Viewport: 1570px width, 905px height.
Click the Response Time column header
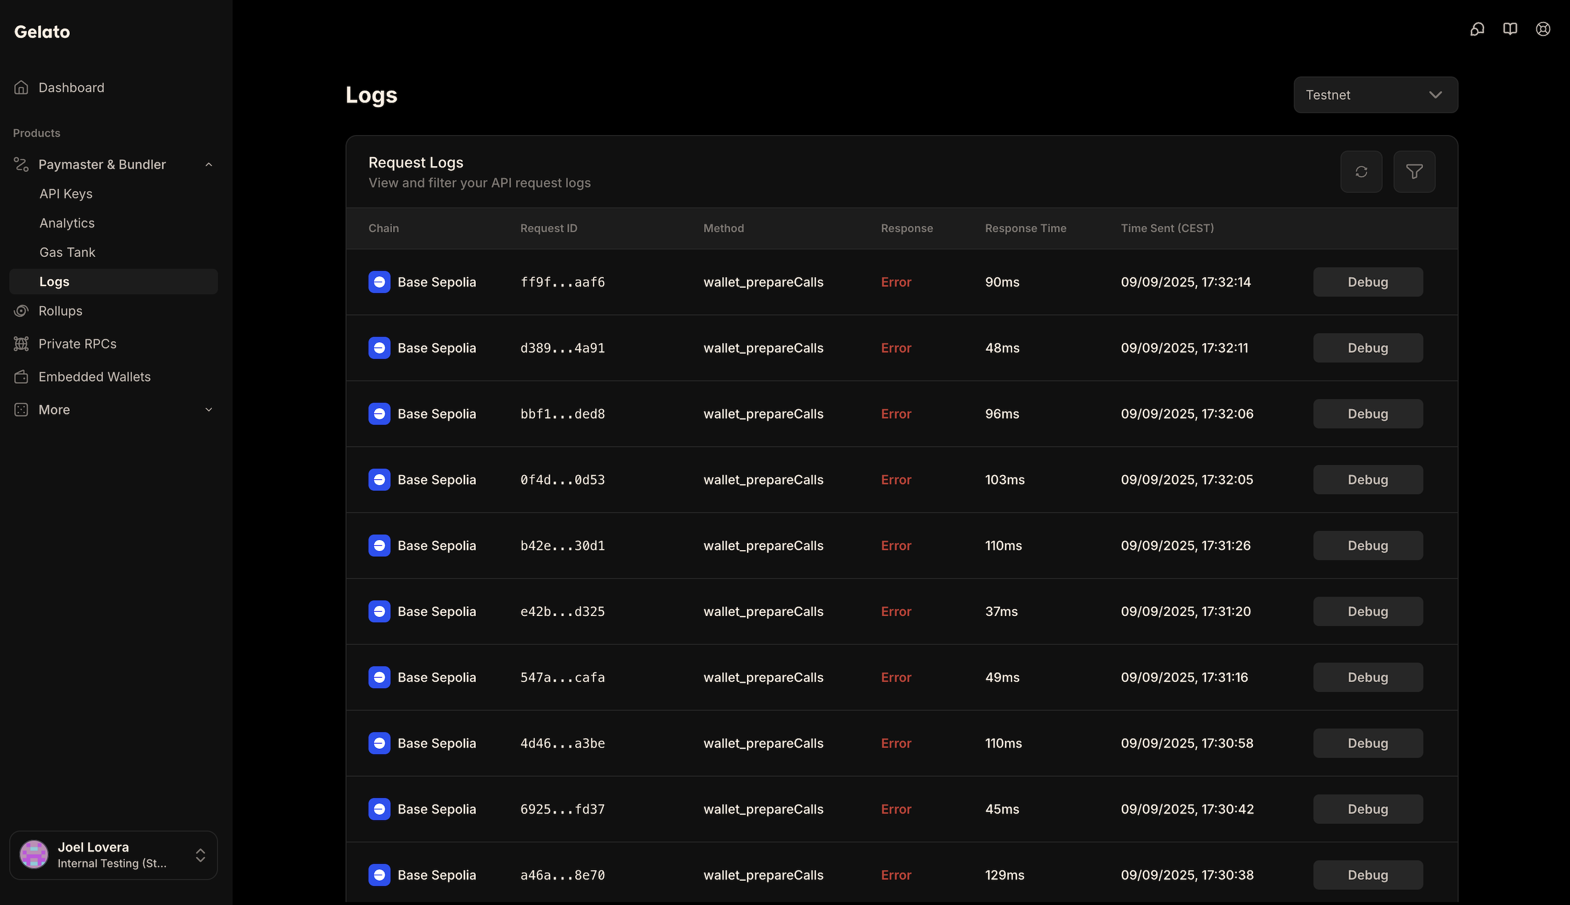pyautogui.click(x=1026, y=228)
